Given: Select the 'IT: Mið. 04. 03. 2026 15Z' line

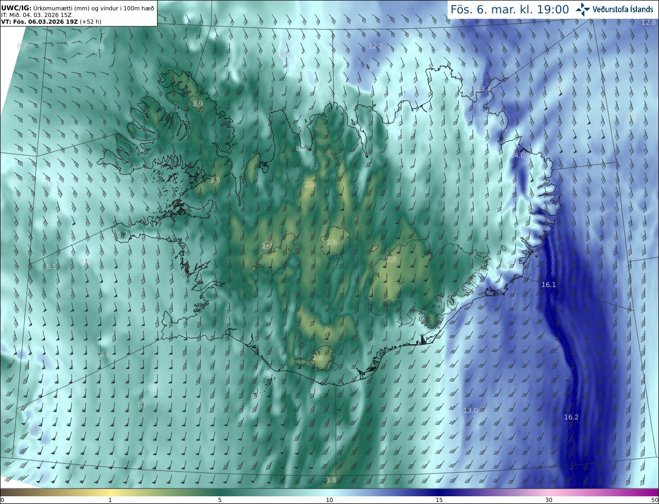Looking at the screenshot, I should [x=36, y=15].
